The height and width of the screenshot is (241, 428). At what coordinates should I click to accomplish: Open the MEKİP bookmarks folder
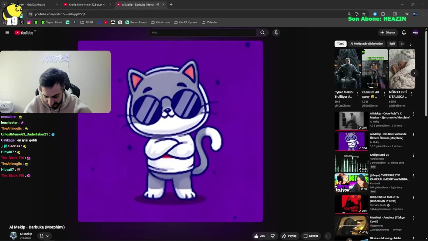coord(87,22)
